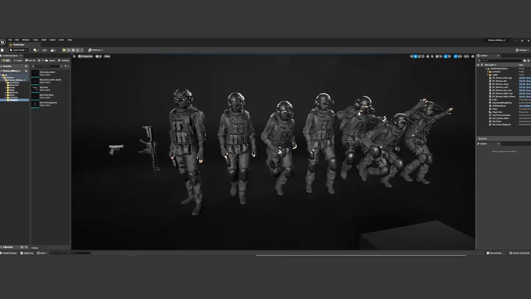Click the advance frame (skip) button
The image size is (531, 299).
[x=69, y=50]
